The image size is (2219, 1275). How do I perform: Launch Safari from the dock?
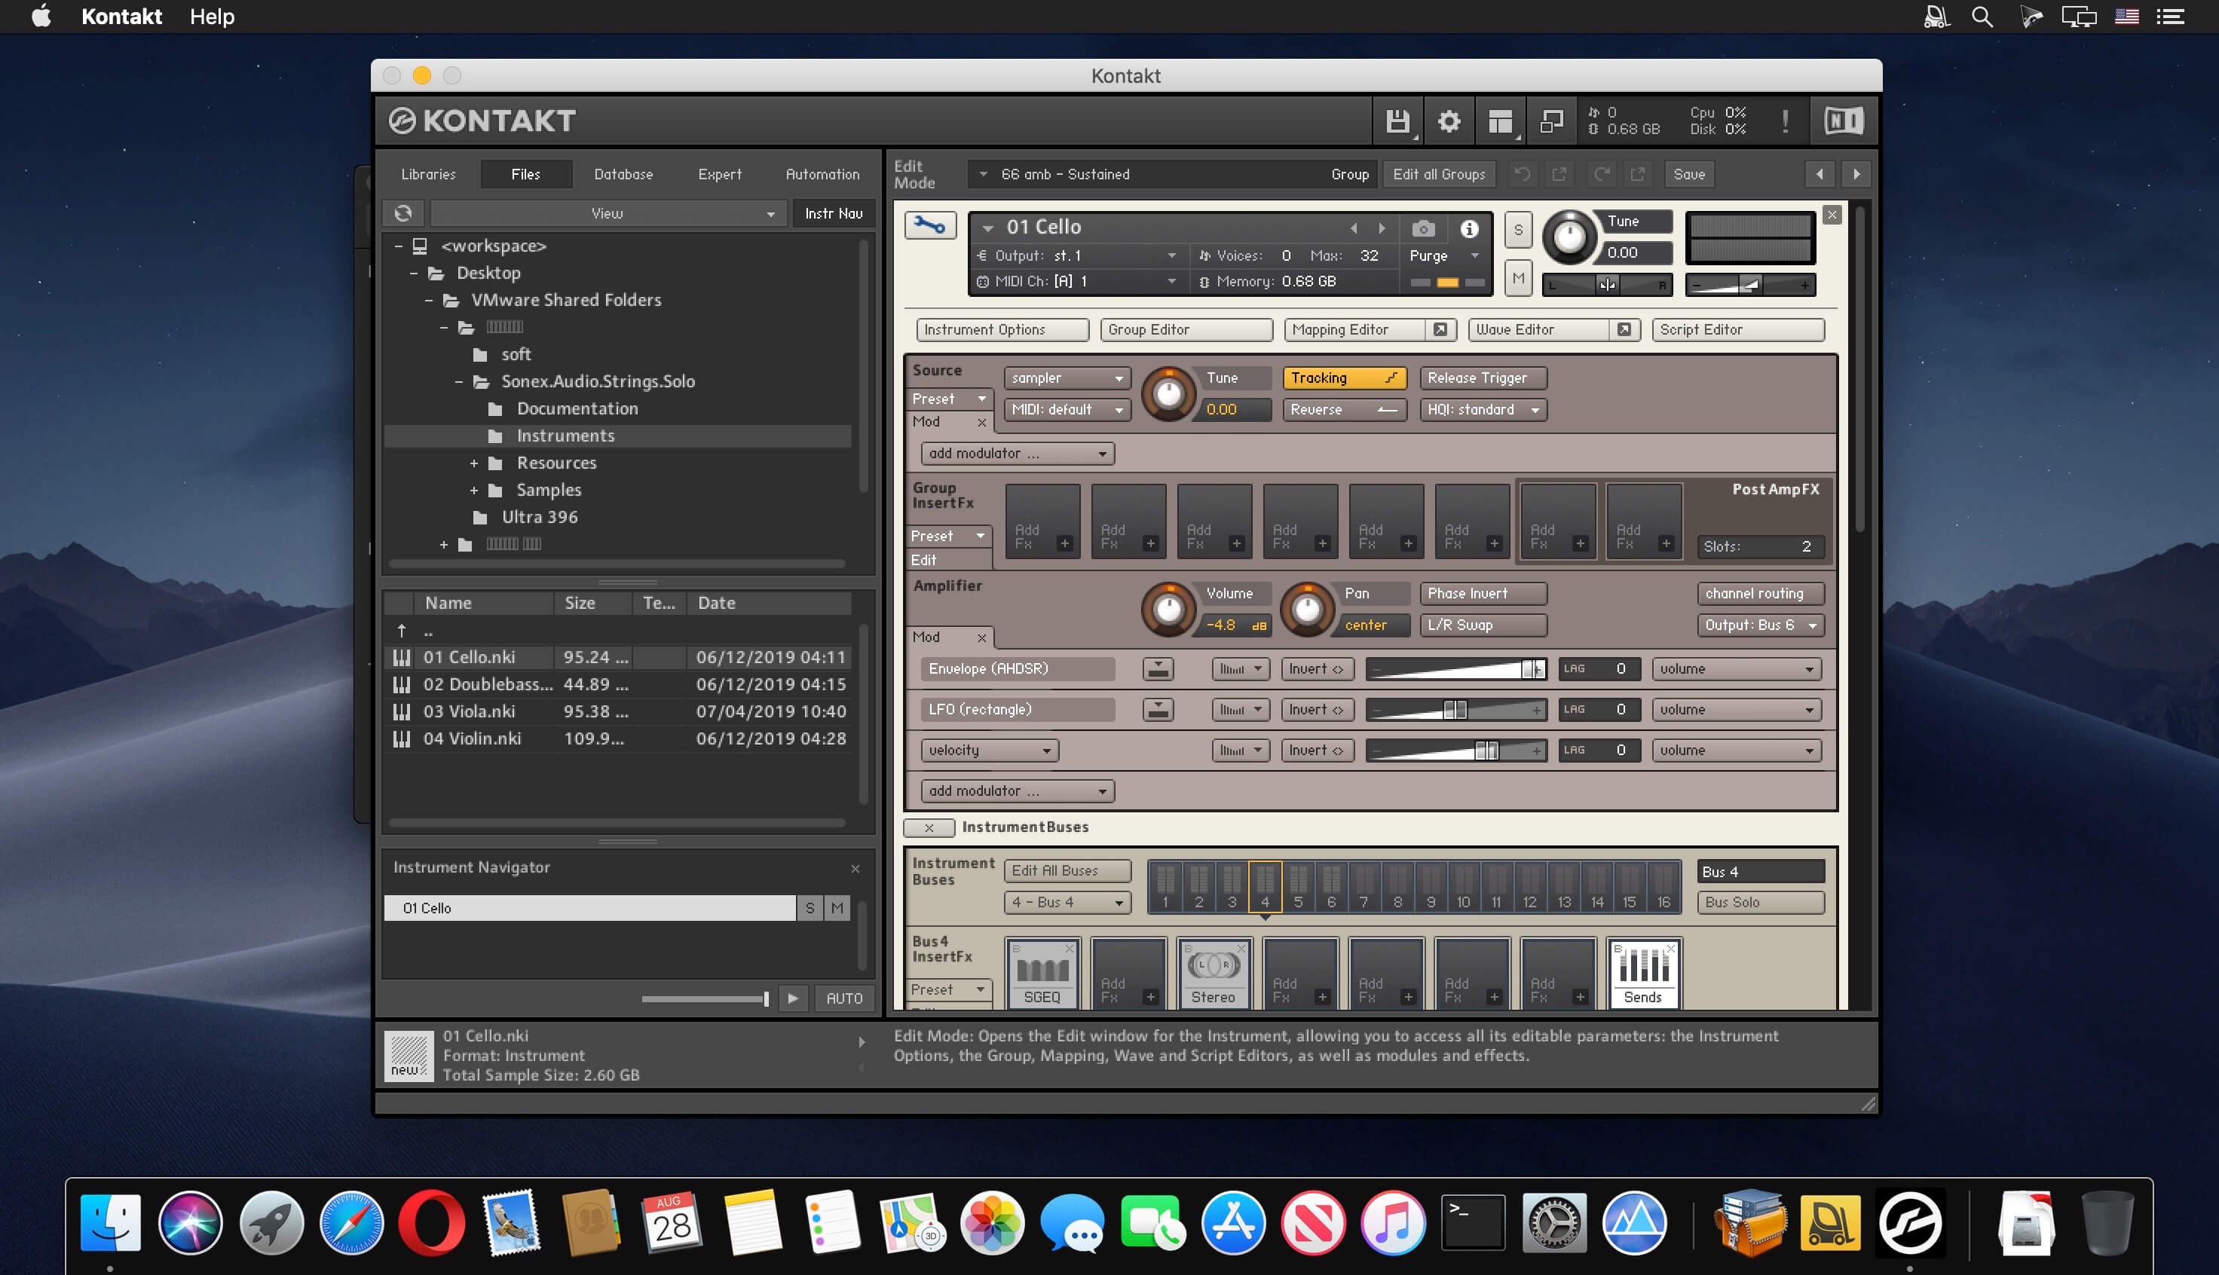coord(351,1222)
